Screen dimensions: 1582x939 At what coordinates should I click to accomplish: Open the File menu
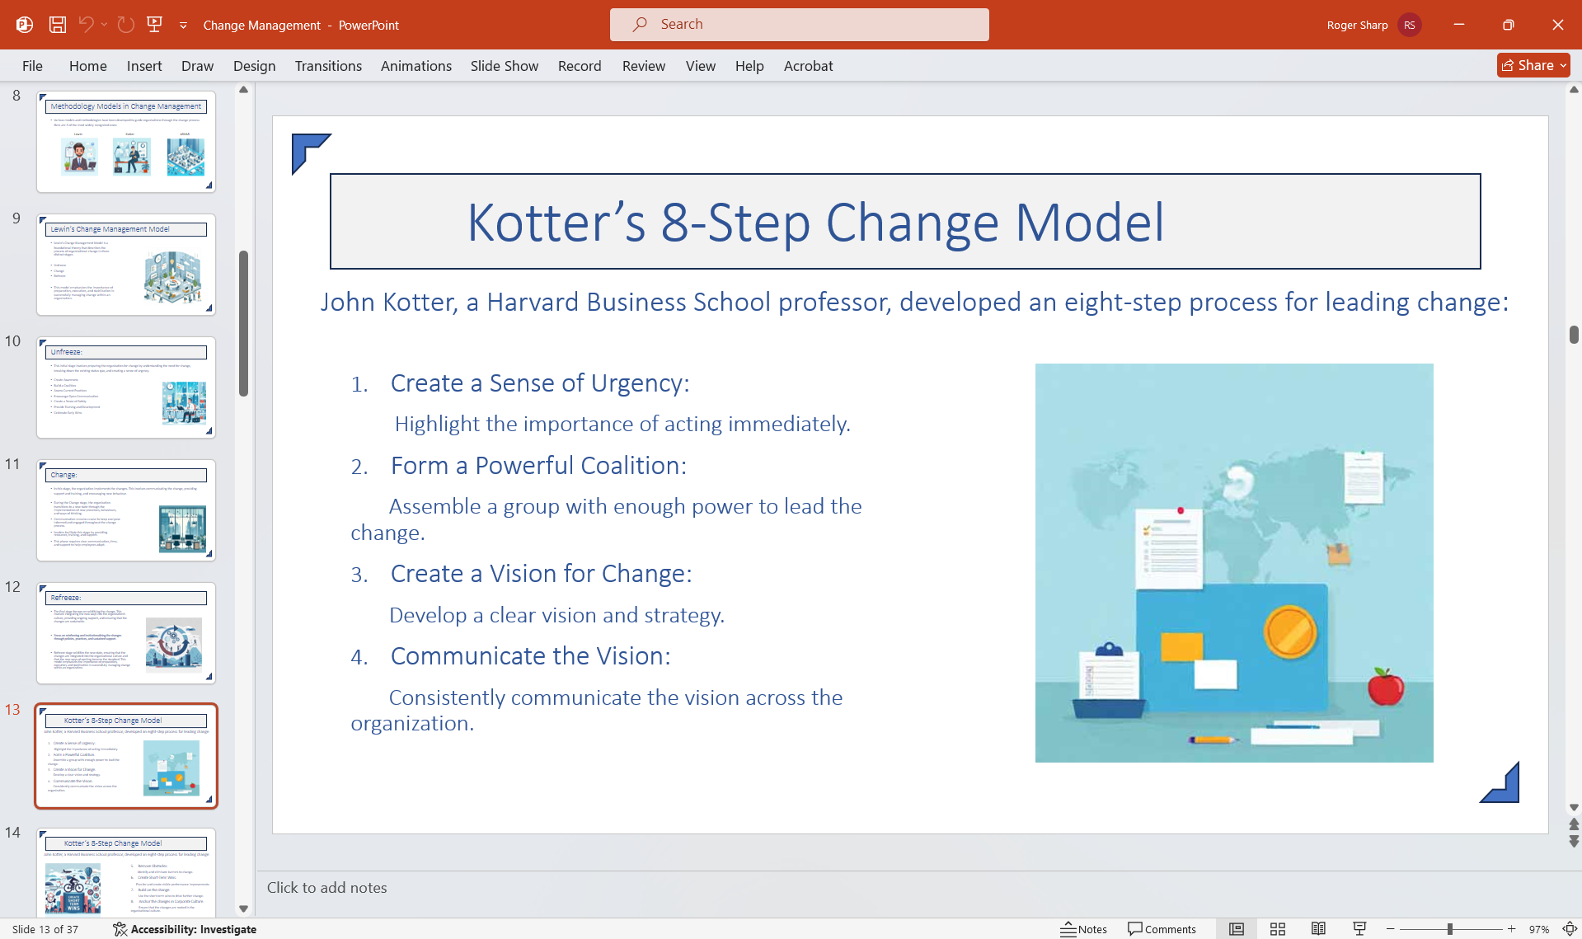pyautogui.click(x=32, y=66)
